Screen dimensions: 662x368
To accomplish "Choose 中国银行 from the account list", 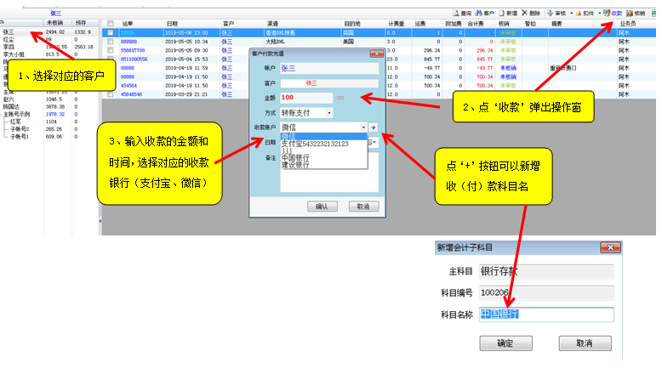I will point(295,157).
